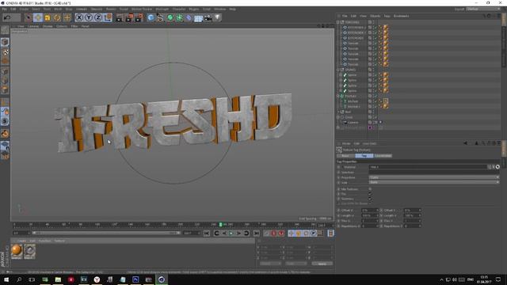Toggle the Tile checkbox

pos(370,194)
